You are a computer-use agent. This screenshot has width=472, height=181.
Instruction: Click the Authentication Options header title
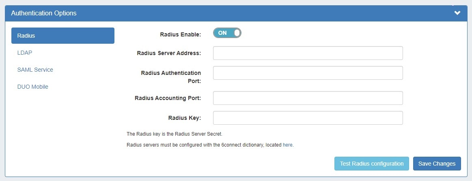coord(44,13)
